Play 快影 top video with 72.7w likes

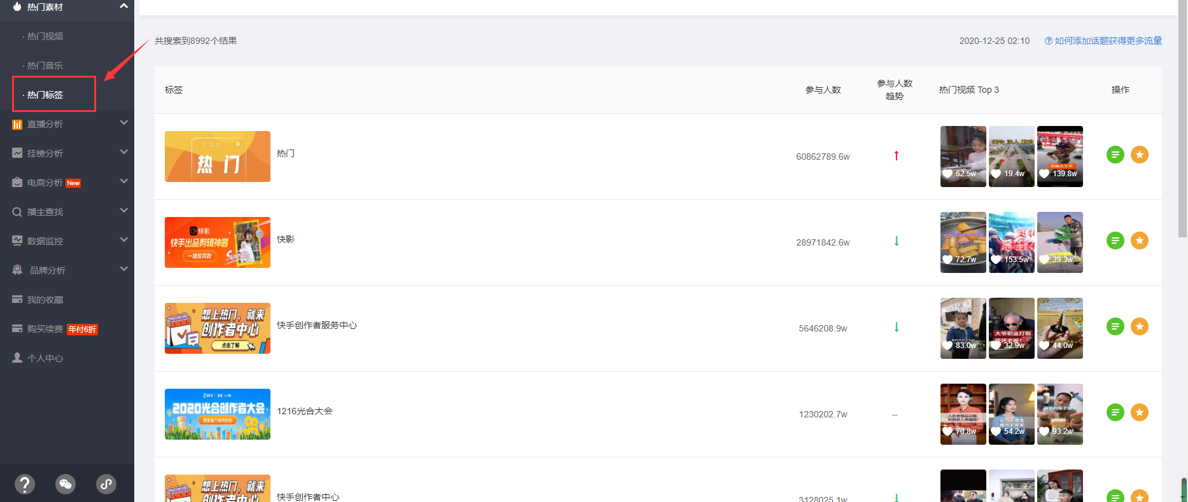point(963,242)
